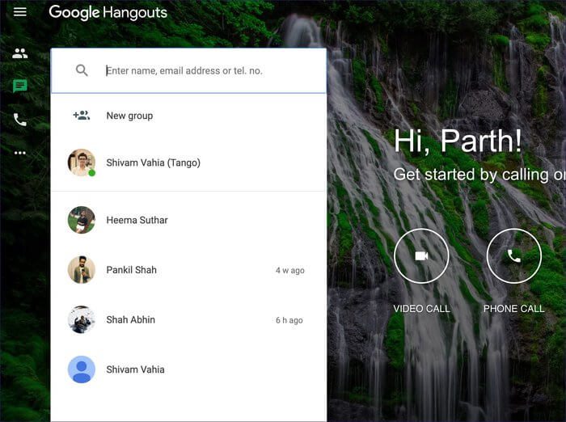Click the add-group people icon
Screen dimensions: 566x422
82,116
